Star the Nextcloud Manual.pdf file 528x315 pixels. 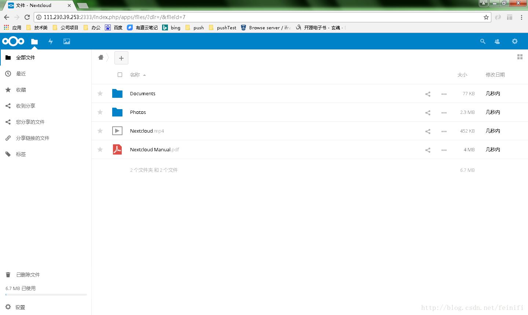tap(100, 149)
